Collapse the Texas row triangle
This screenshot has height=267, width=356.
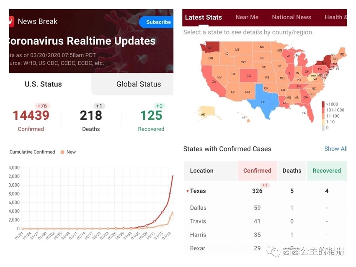188,191
